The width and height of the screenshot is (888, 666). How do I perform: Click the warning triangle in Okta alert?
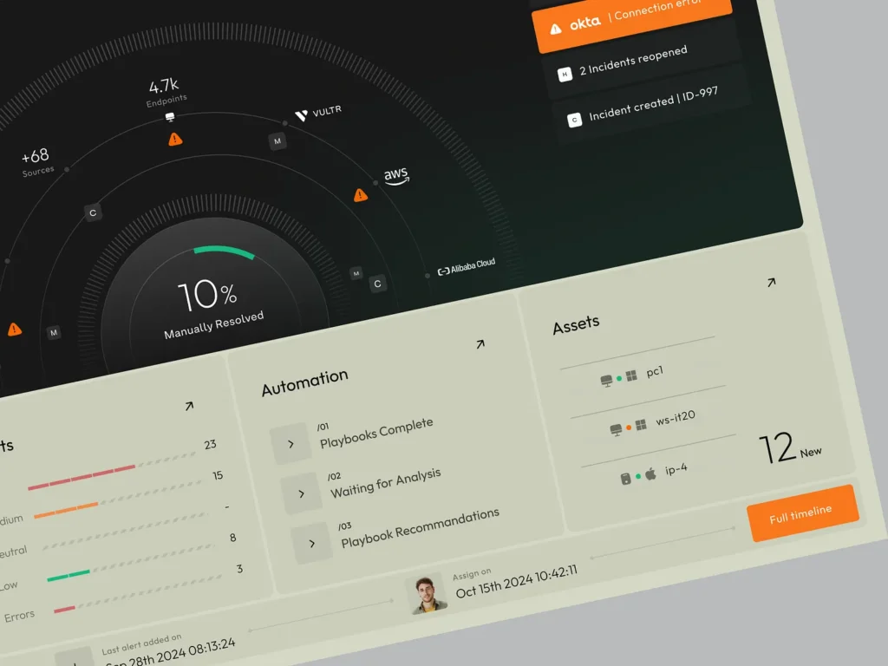[x=556, y=29]
